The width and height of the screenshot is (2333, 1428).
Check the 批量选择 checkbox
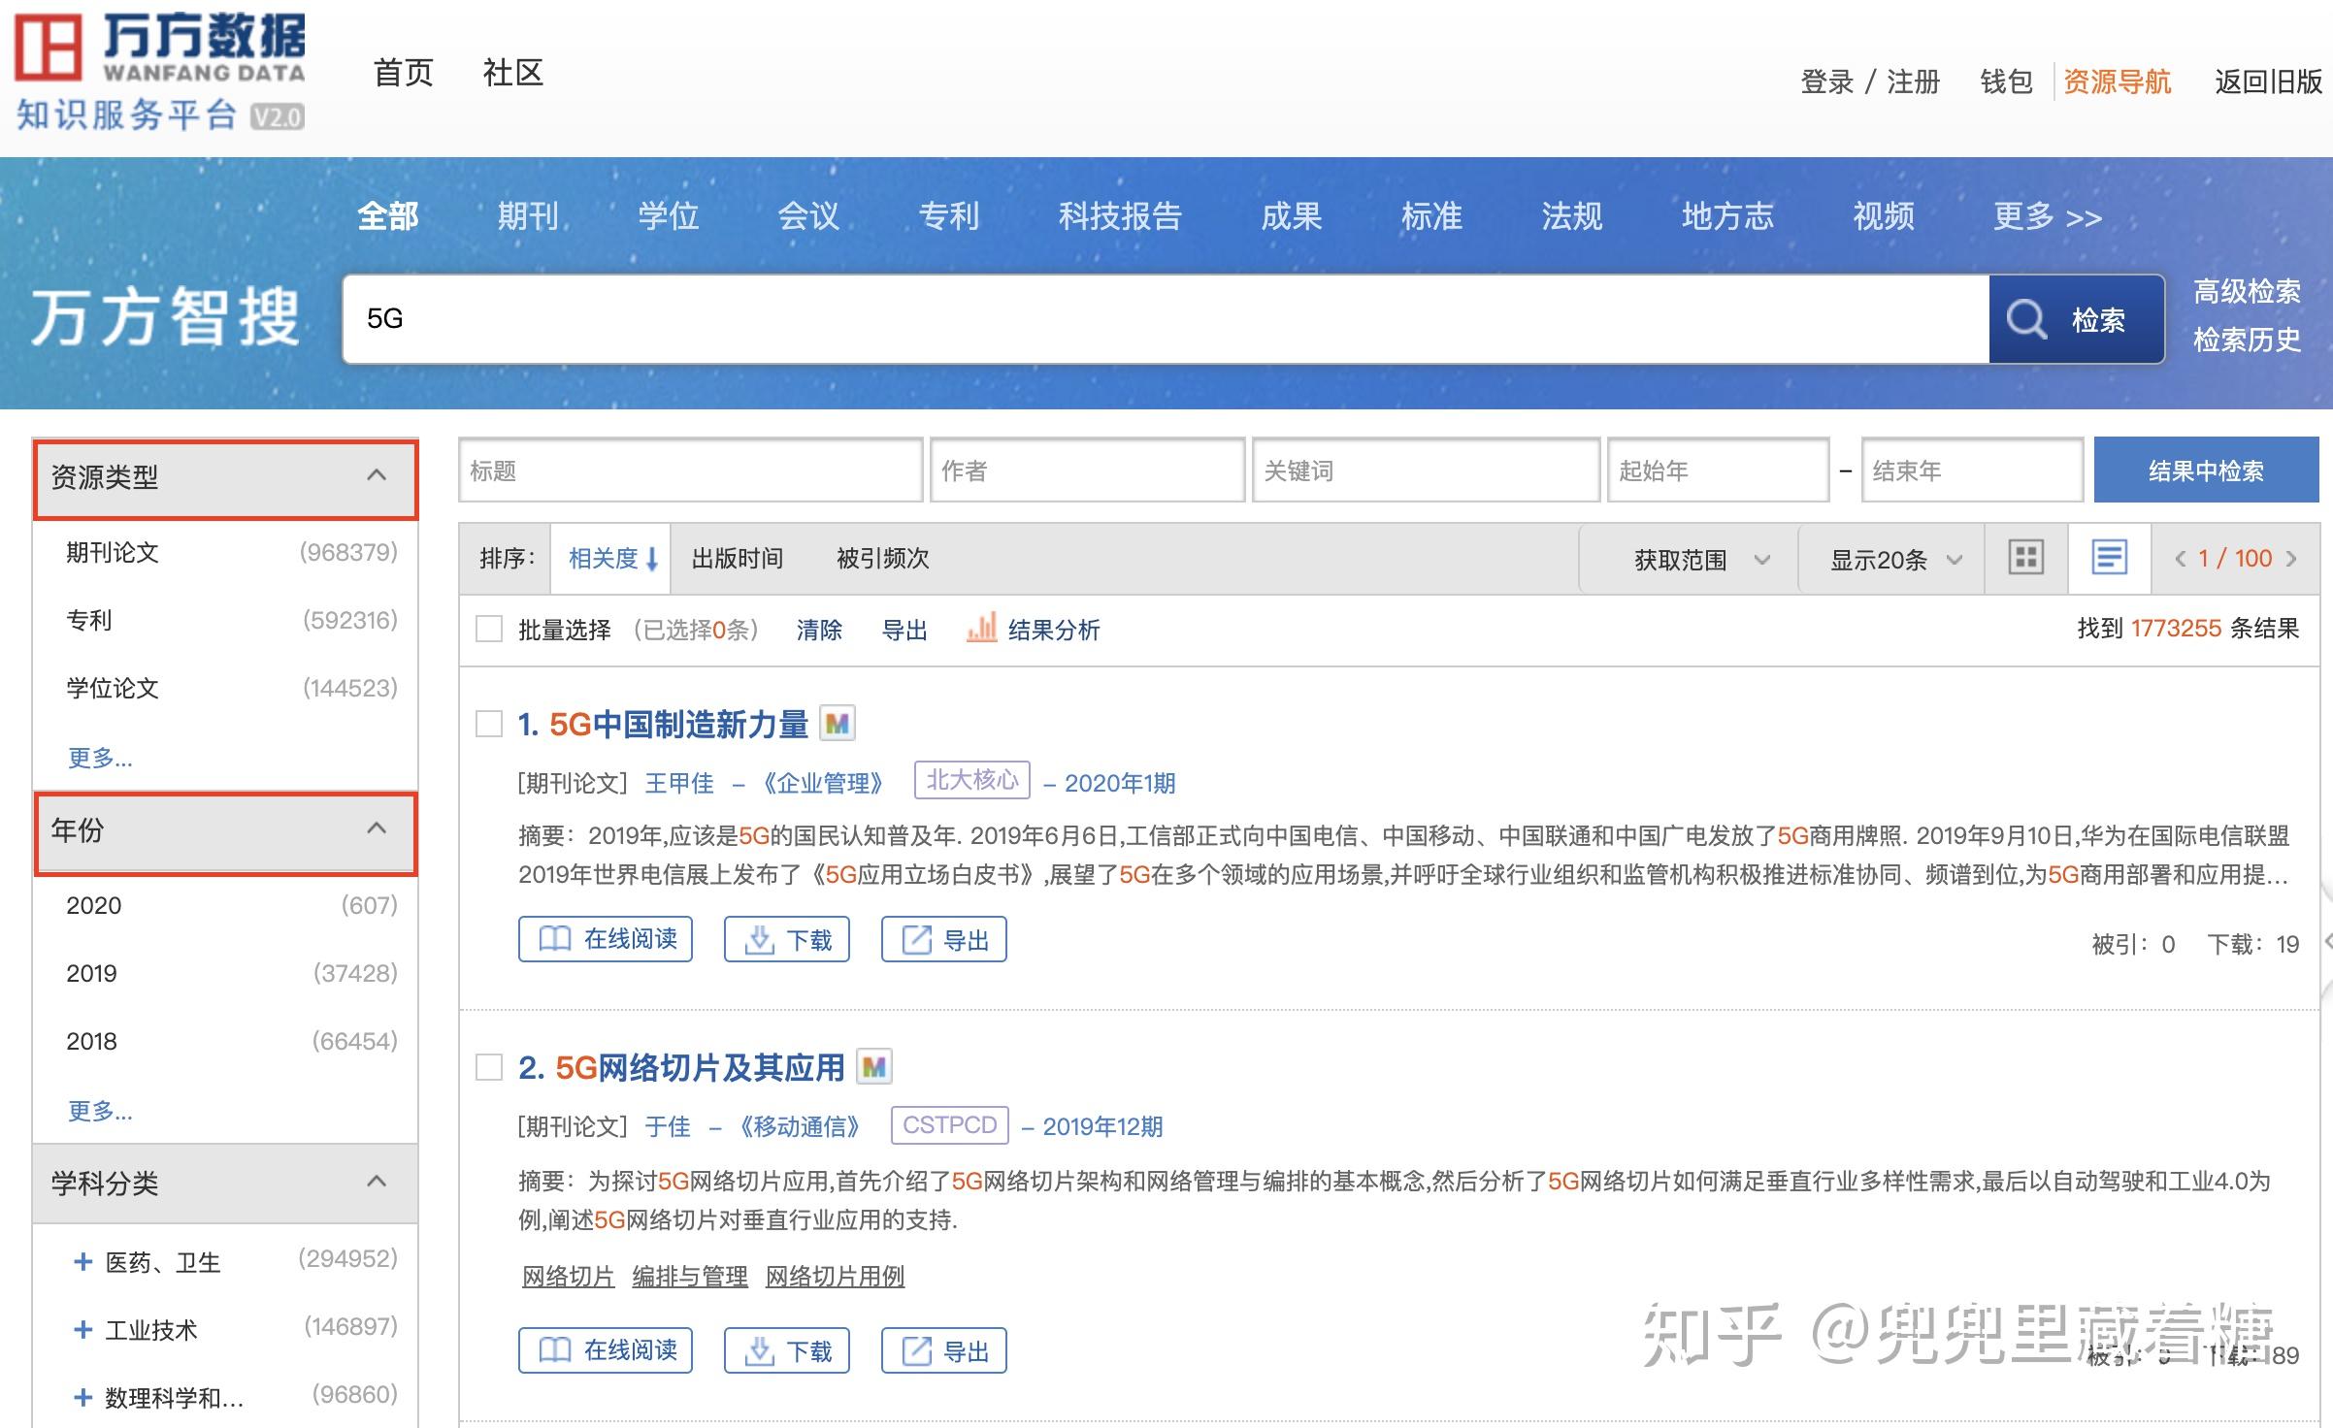click(489, 630)
